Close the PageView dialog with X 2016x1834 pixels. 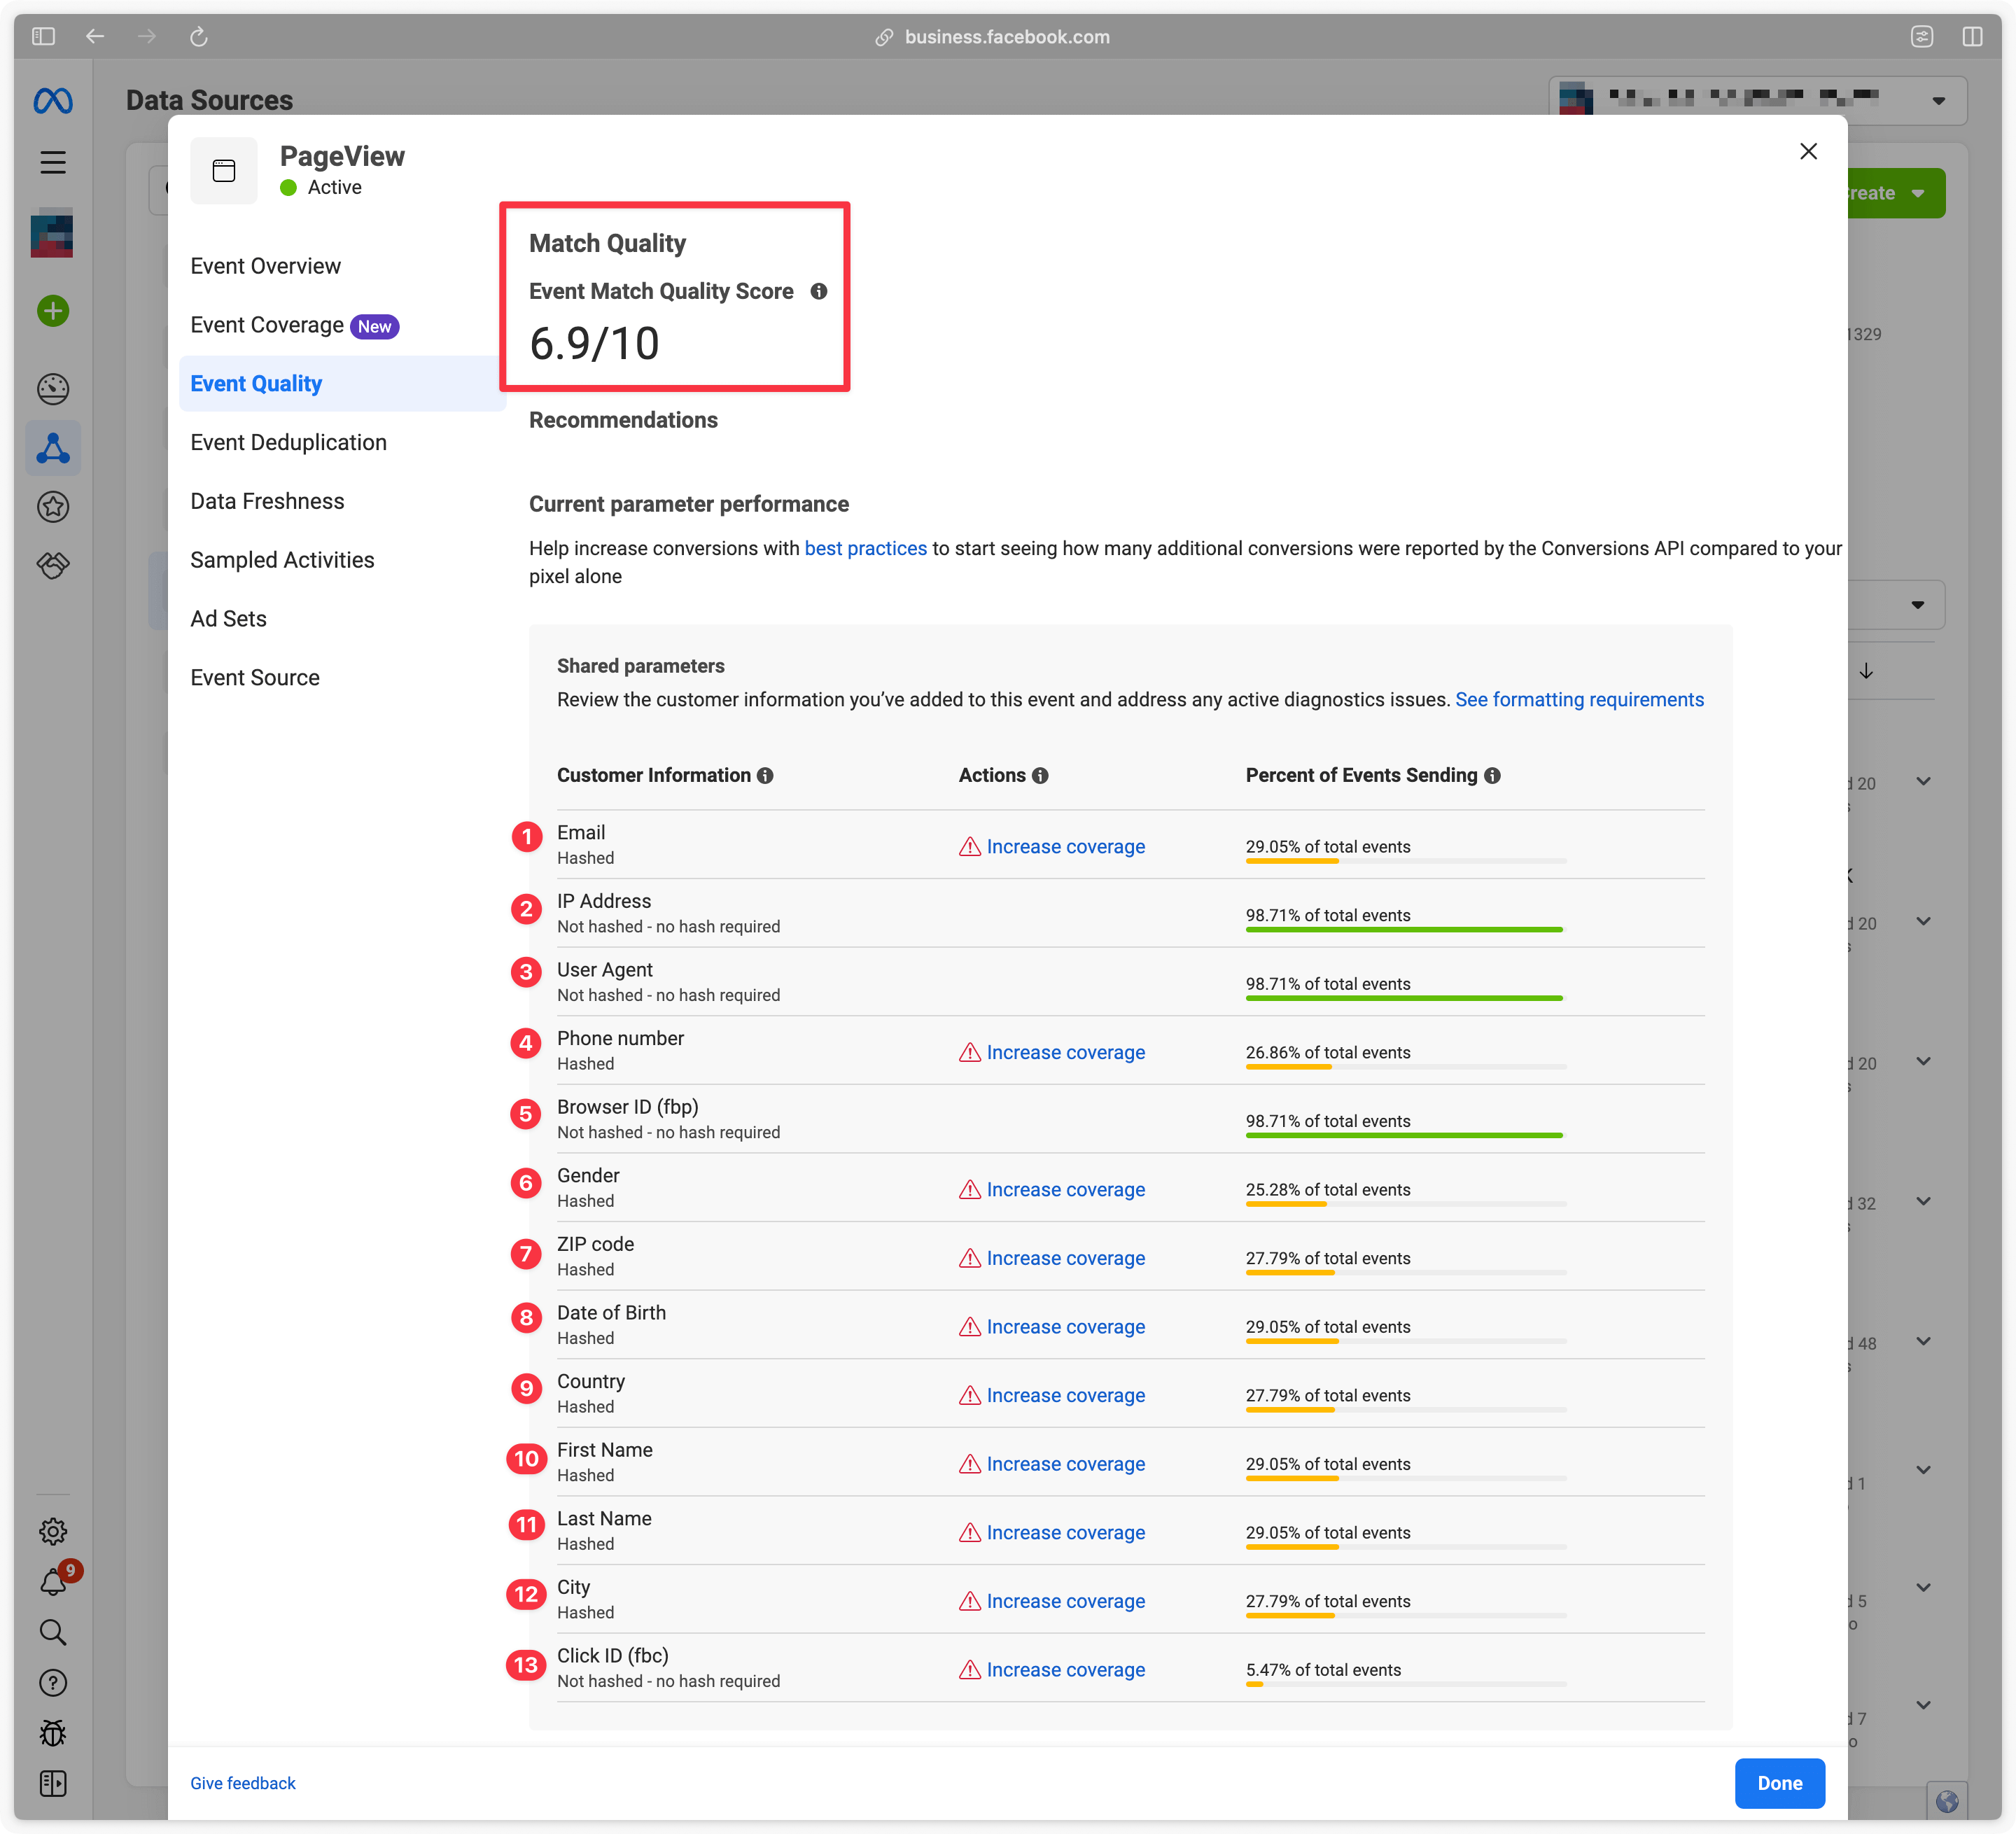click(x=1808, y=151)
